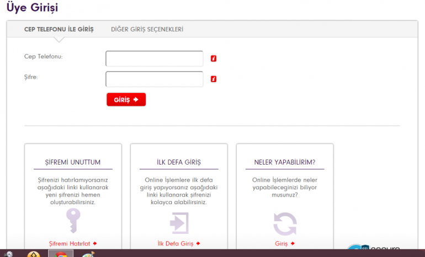Click the yellow triangle taskbar icon

pyautogui.click(x=34, y=254)
